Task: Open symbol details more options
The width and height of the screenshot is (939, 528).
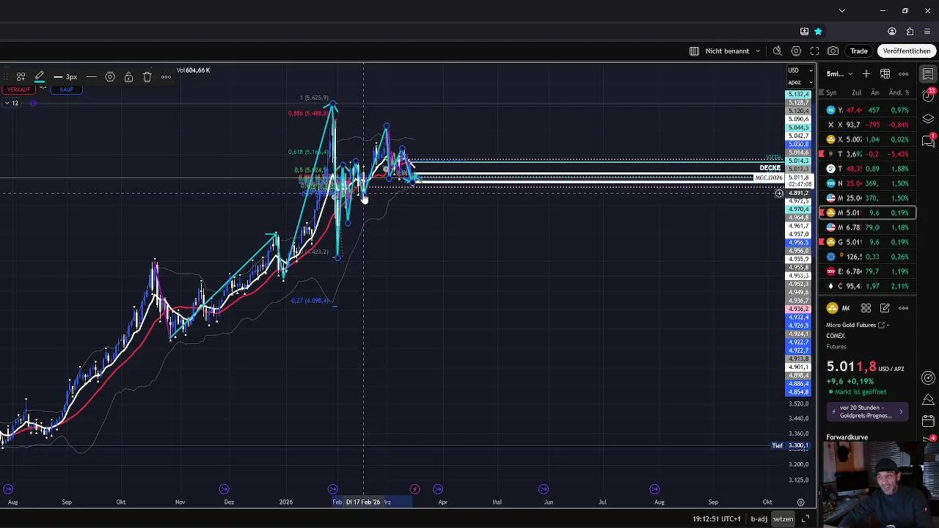Action: click(x=904, y=308)
